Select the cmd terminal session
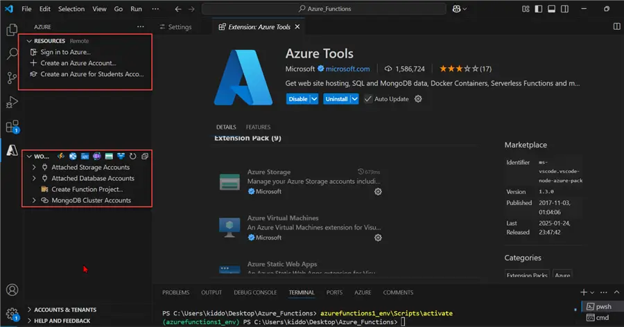The height and width of the screenshot is (327, 624). [x=602, y=317]
